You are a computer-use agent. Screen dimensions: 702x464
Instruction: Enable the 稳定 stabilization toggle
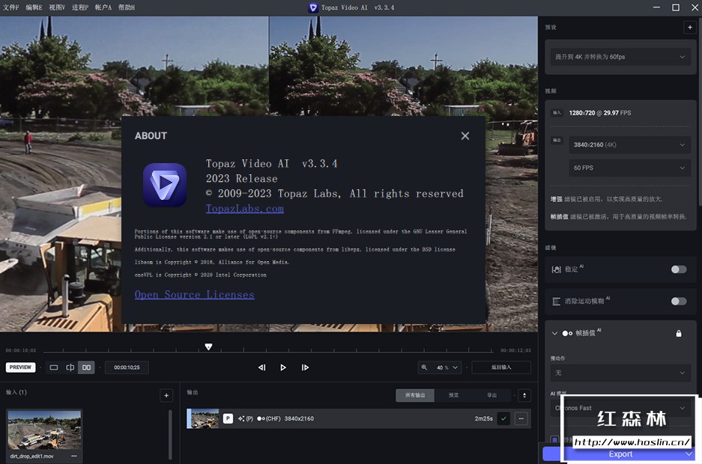679,269
